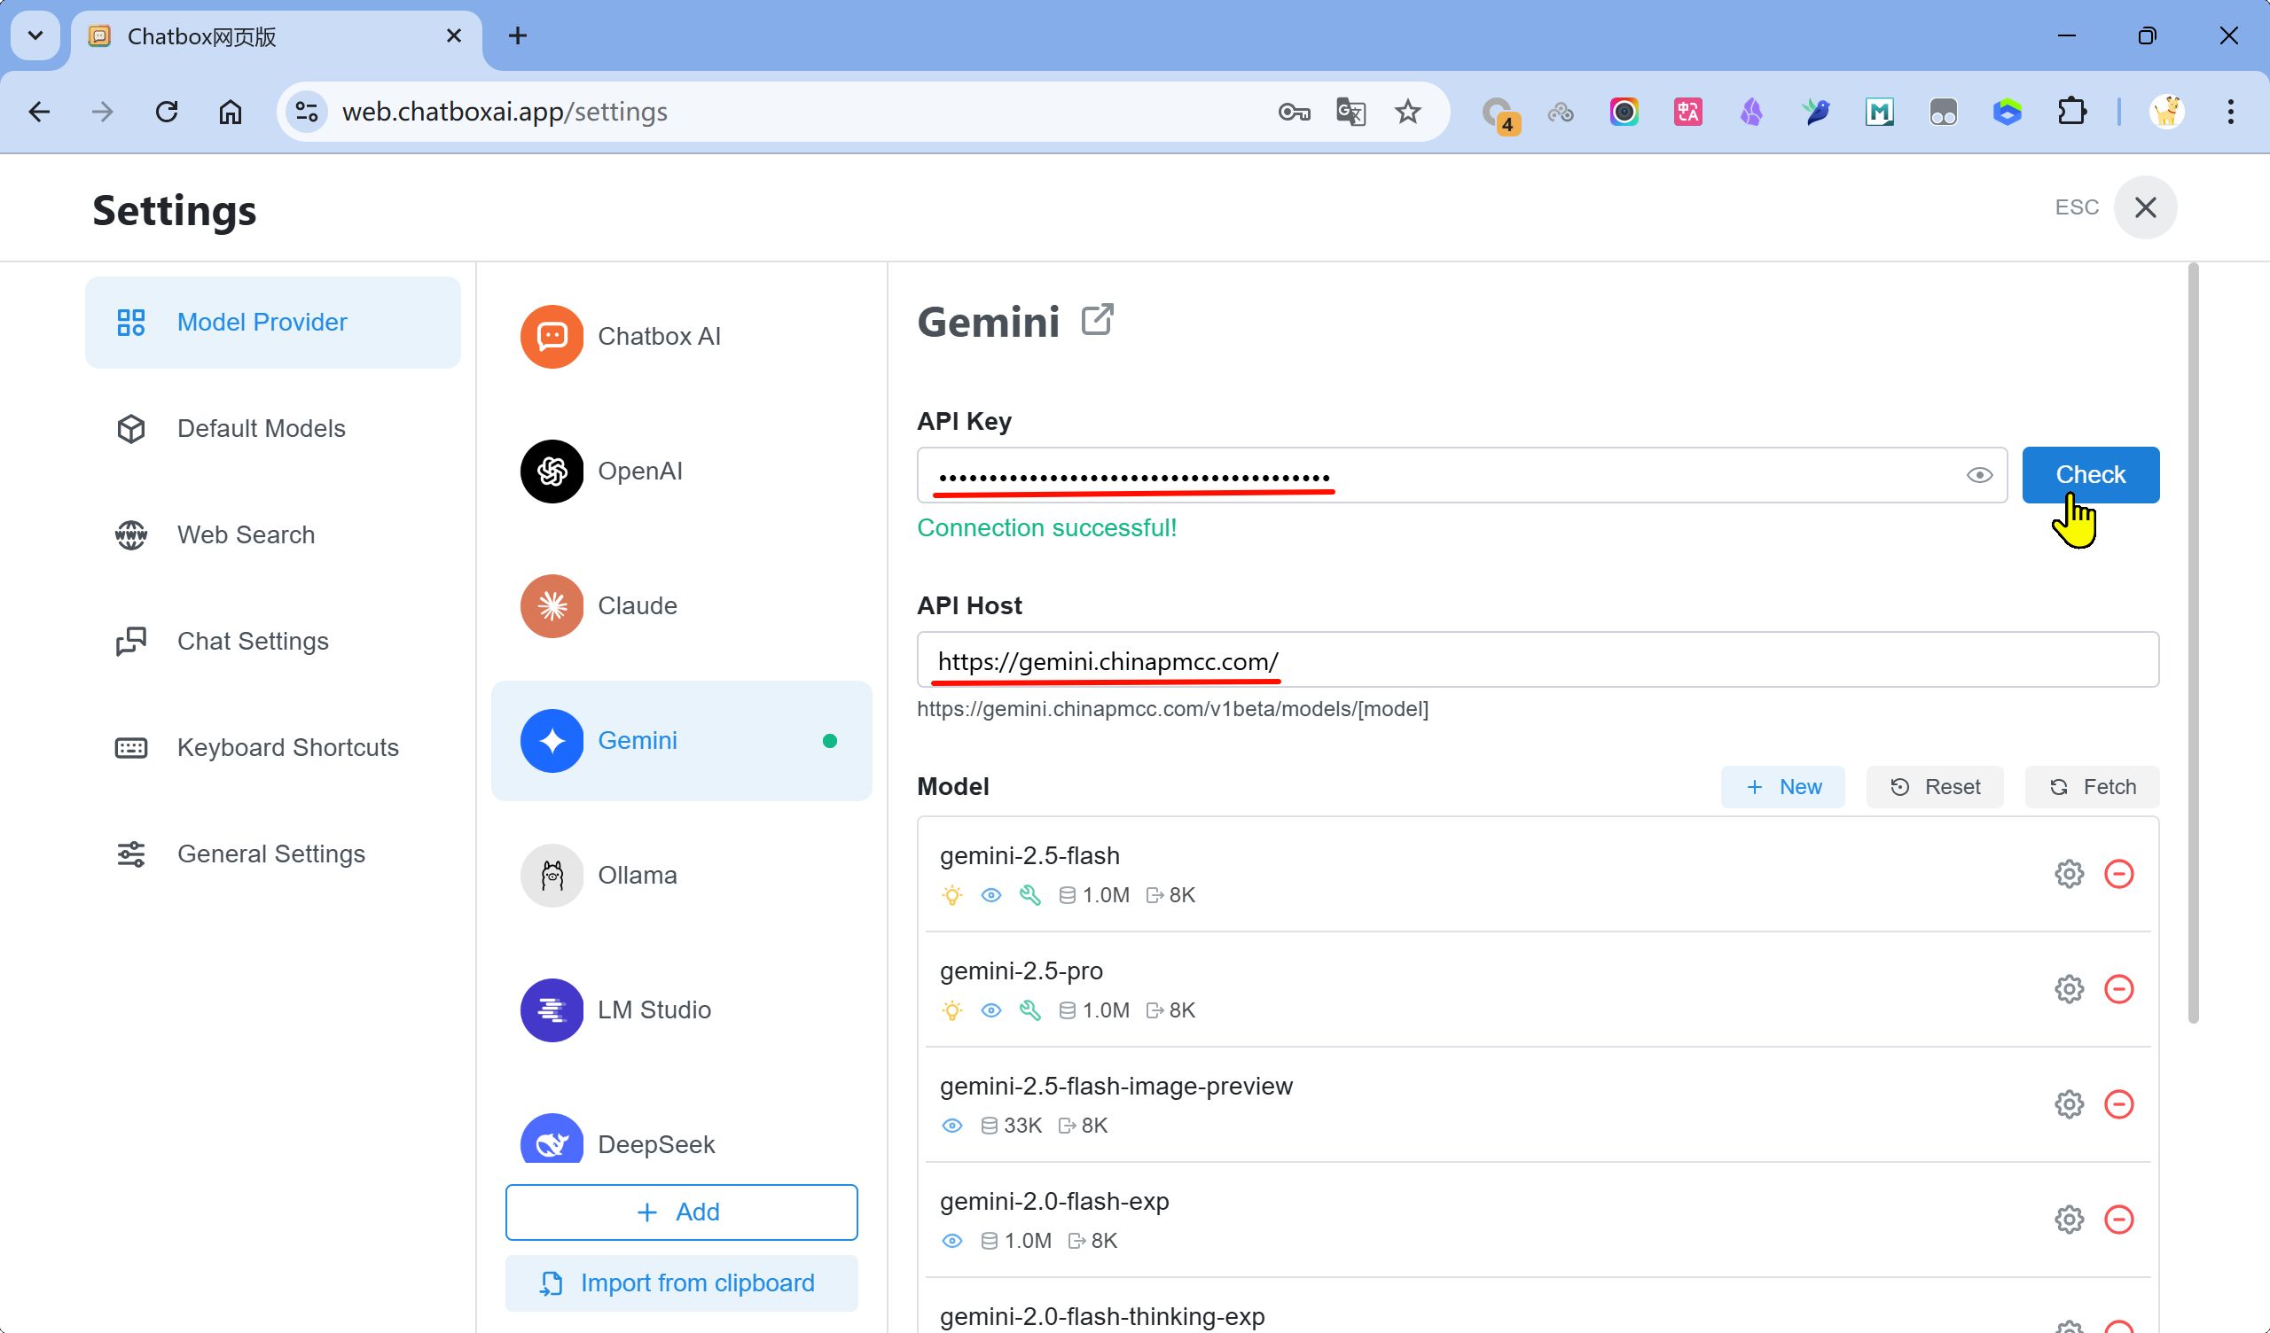Open the tab search dropdown arrow
2270x1333 pixels.
(35, 36)
